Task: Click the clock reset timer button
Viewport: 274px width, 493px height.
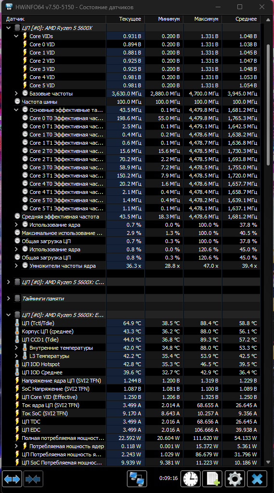Action: pyautogui.click(x=191, y=479)
